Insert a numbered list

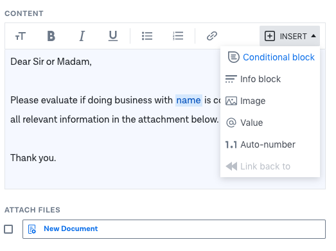click(178, 36)
